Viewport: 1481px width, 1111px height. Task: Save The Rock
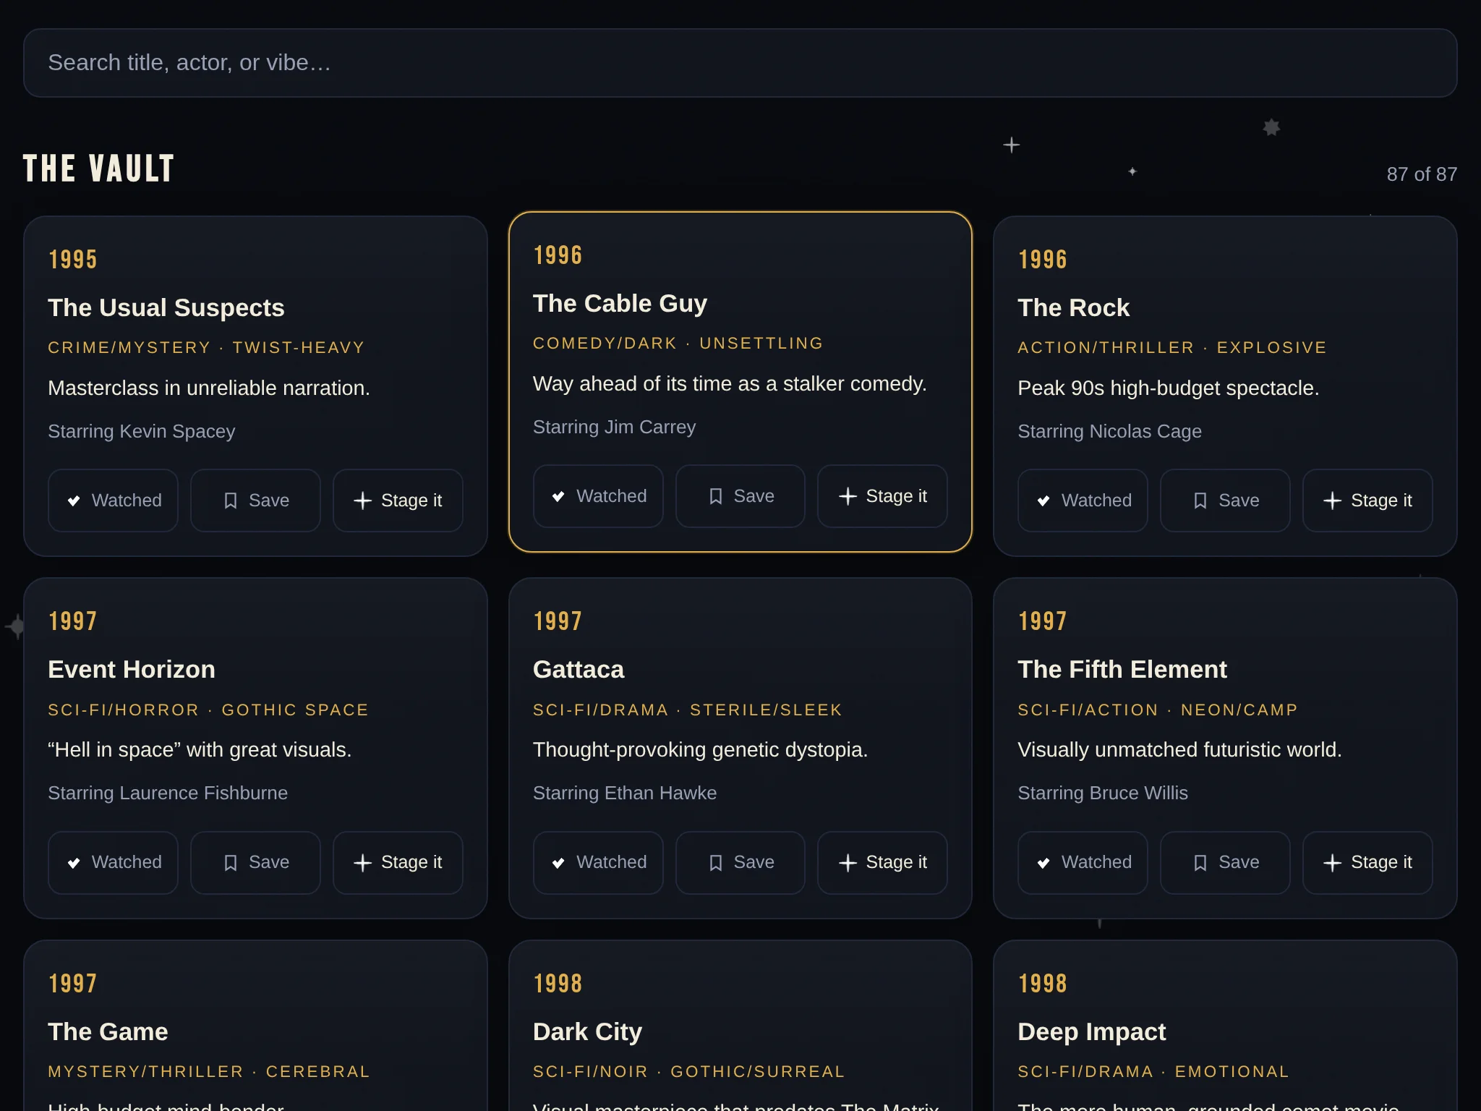[x=1225, y=501]
